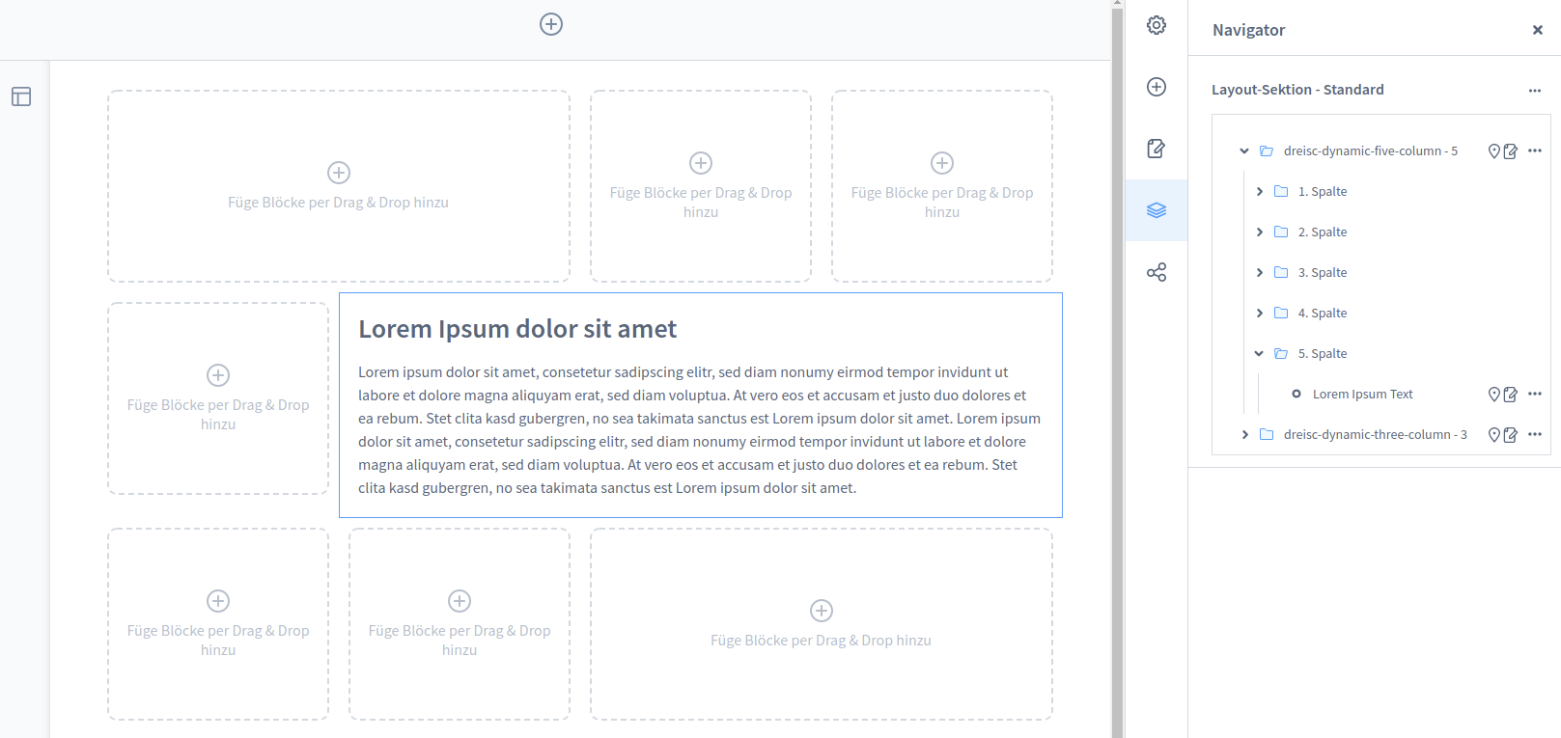Viewport: 1561px width, 738px height.
Task: Open Layout-Sektion Standard three-dot menu
Action: 1535,90
